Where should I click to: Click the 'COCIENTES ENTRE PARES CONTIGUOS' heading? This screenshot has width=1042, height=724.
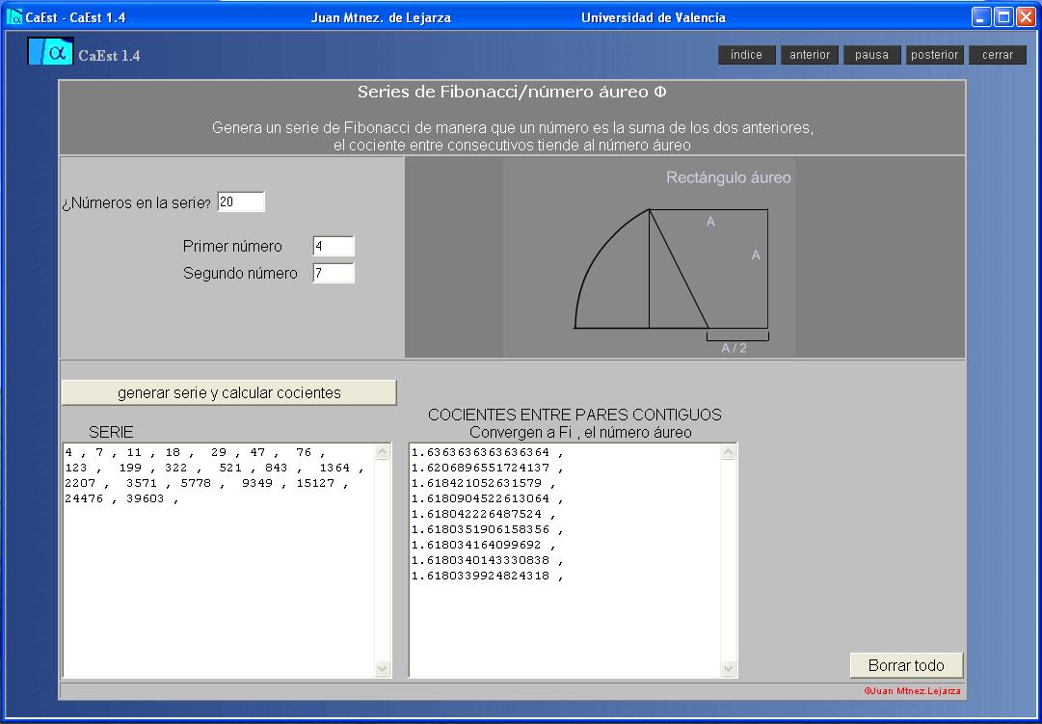pyautogui.click(x=574, y=415)
